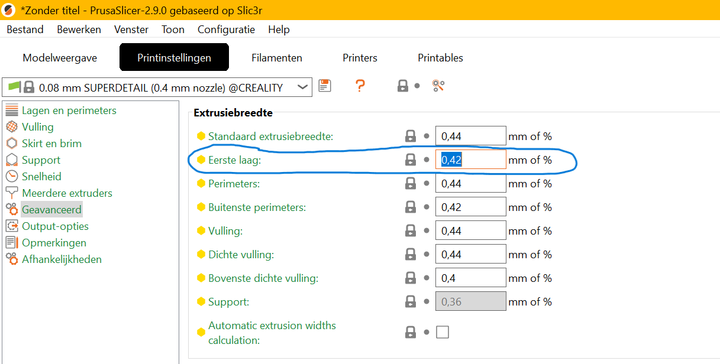Click the lock icon for Eerste laag
The height and width of the screenshot is (364, 720).
411,160
